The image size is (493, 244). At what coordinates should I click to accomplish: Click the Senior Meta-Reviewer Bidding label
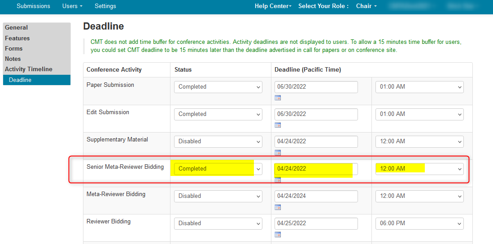click(125, 167)
